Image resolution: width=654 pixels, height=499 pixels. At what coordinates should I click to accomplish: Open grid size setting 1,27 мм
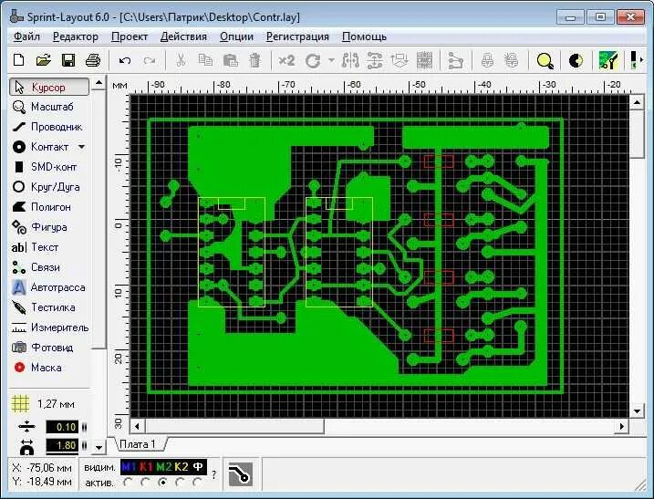click(44, 404)
